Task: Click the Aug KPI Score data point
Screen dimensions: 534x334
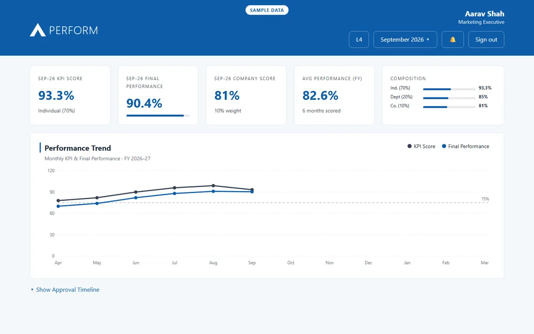Action: tap(213, 186)
